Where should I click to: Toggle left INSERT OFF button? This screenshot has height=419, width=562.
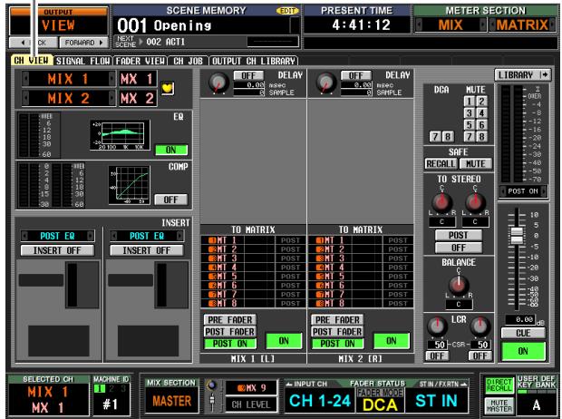coord(57,250)
